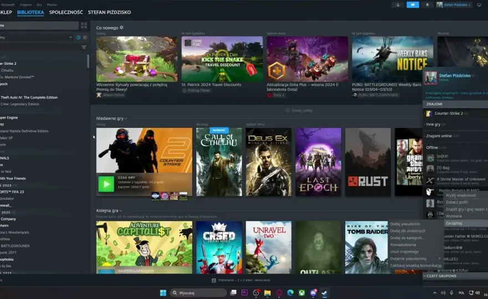
Task: Open notifications bell in top bar
Action: pos(428,4)
